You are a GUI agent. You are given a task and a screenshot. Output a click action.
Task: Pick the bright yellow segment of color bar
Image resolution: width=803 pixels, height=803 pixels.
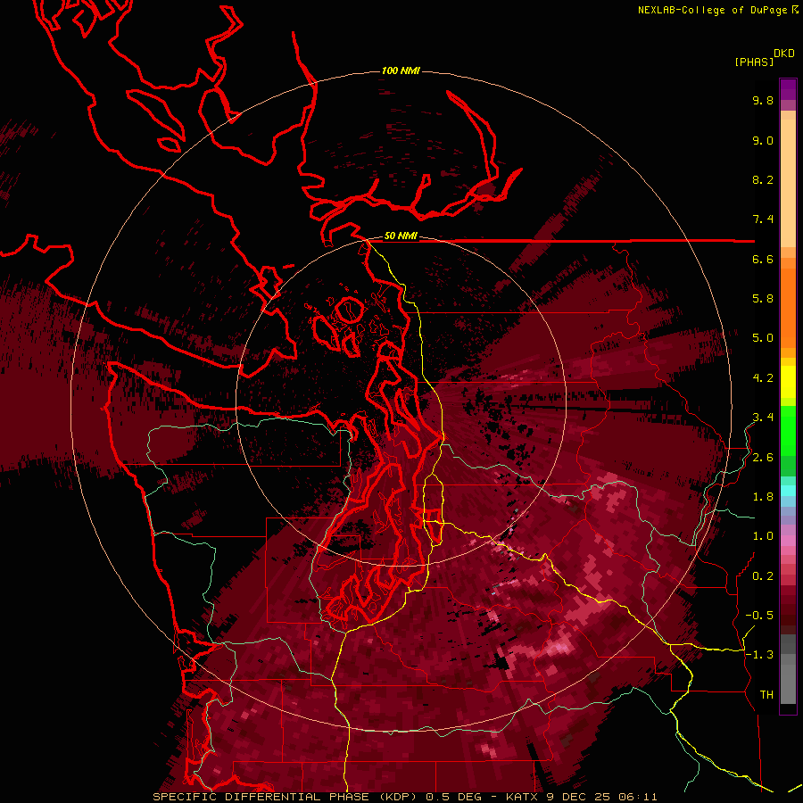tap(788, 382)
